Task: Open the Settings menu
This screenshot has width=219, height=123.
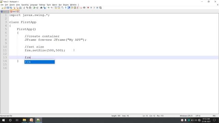Action: [x=42, y=5]
